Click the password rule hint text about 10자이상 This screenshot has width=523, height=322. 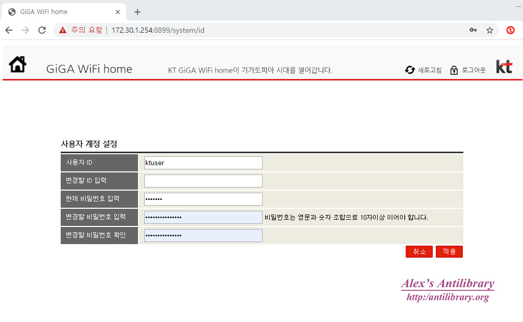[346, 218]
